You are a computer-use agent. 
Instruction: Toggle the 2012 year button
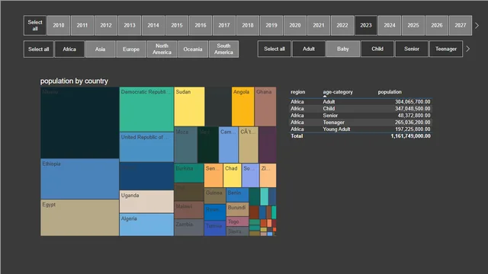[106, 25]
